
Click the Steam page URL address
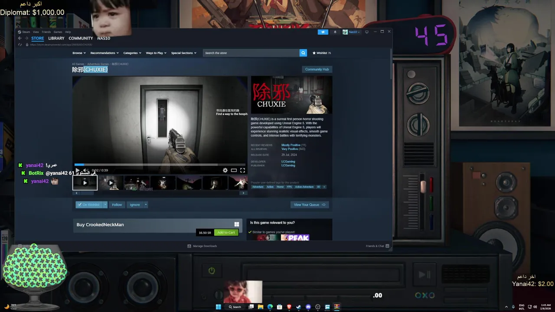(x=61, y=45)
